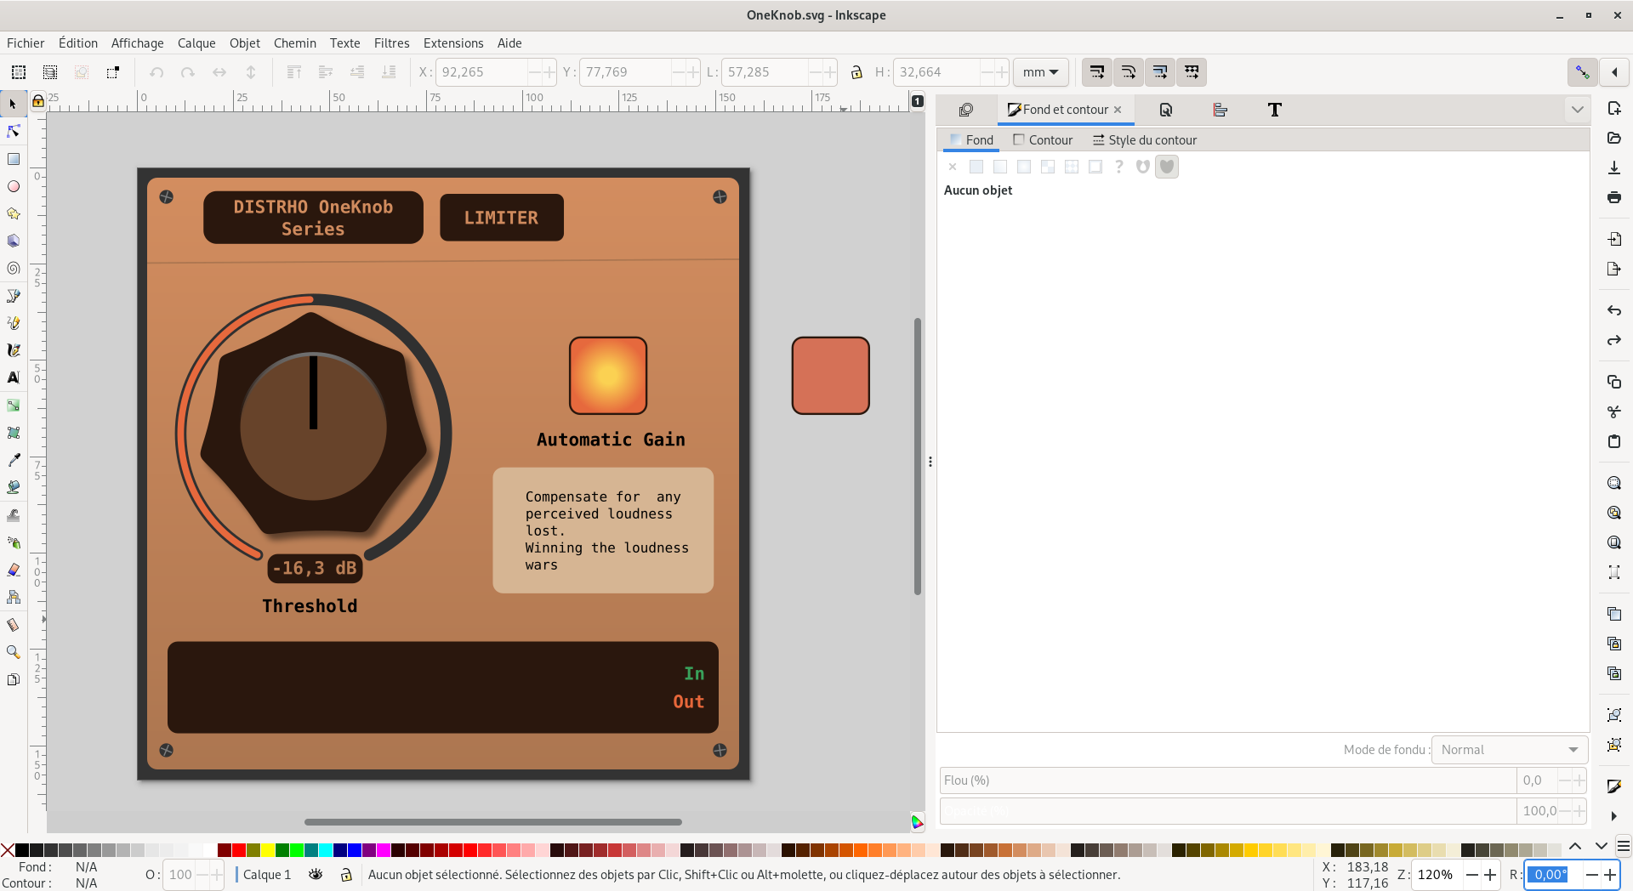Screen dimensions: 1633x891
Task: Open the Chemin menu
Action: click(x=295, y=43)
